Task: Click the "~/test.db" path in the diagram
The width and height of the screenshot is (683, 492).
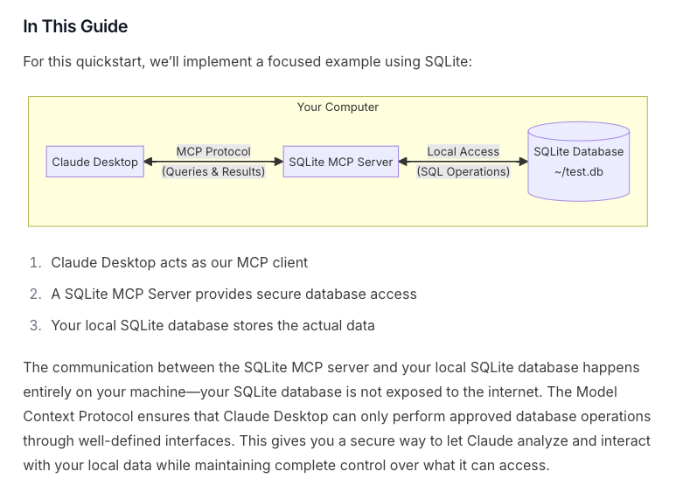Action: click(578, 171)
